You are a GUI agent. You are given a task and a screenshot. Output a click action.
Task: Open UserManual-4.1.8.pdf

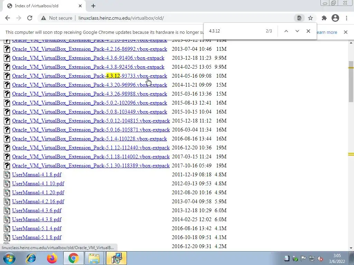tap(37, 175)
